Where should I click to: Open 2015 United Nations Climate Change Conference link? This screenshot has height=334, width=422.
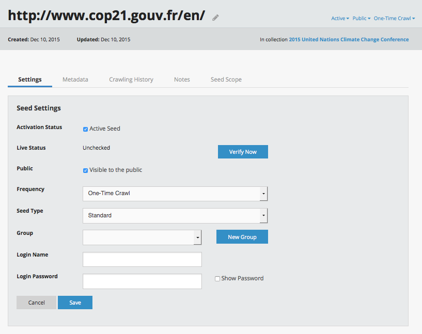point(349,40)
